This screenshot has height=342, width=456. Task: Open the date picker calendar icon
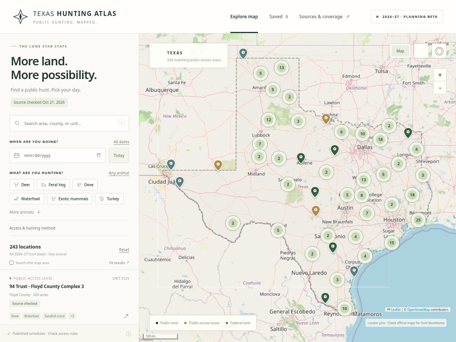click(x=99, y=155)
